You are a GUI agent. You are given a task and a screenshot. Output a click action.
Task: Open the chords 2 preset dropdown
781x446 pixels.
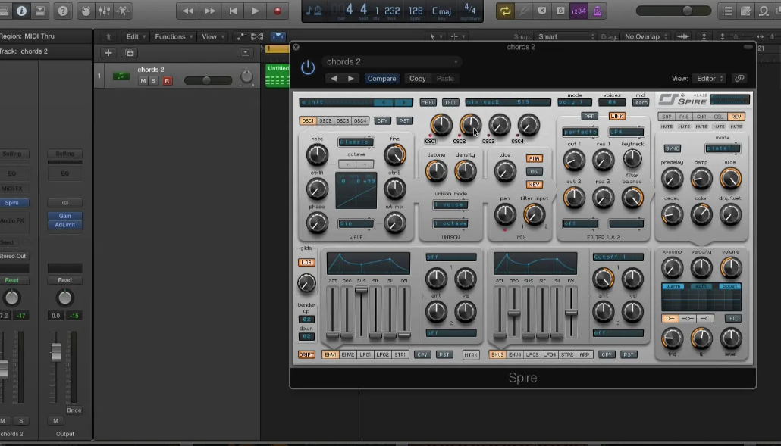(x=391, y=61)
